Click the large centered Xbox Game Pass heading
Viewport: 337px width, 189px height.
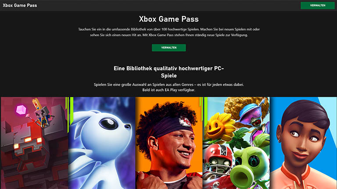[x=168, y=19]
